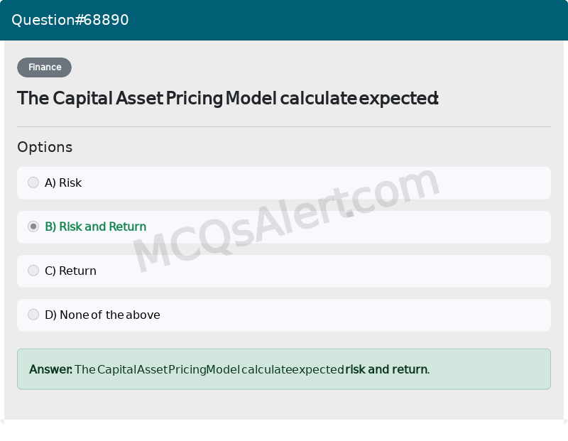
Task: Click the word 'Question' in the teal header
Action: (43, 20)
